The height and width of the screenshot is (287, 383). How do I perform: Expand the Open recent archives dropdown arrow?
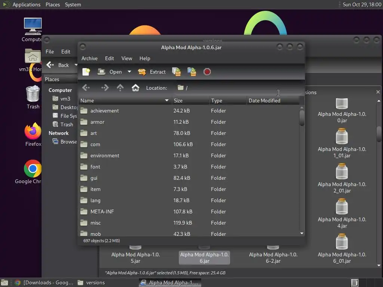[x=129, y=72]
